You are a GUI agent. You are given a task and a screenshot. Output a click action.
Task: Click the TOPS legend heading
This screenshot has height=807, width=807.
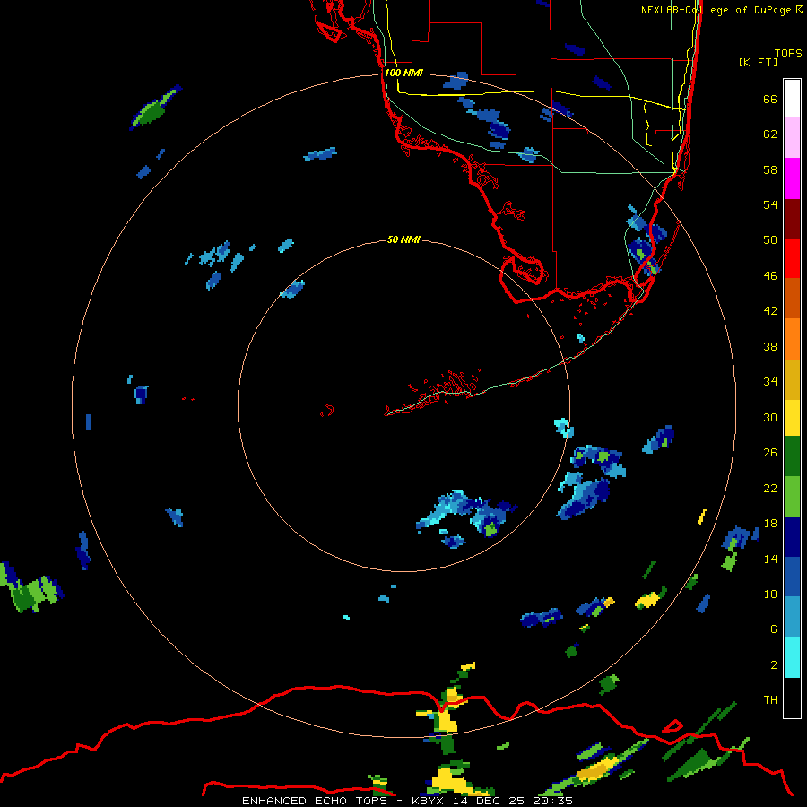788,54
